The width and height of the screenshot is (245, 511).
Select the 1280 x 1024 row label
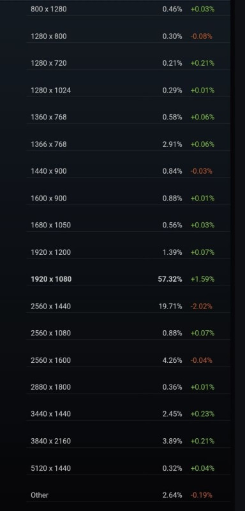[x=50, y=90]
